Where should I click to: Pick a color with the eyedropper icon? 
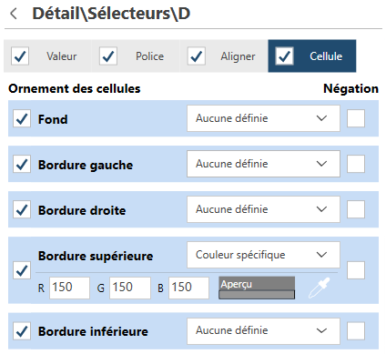[319, 288]
